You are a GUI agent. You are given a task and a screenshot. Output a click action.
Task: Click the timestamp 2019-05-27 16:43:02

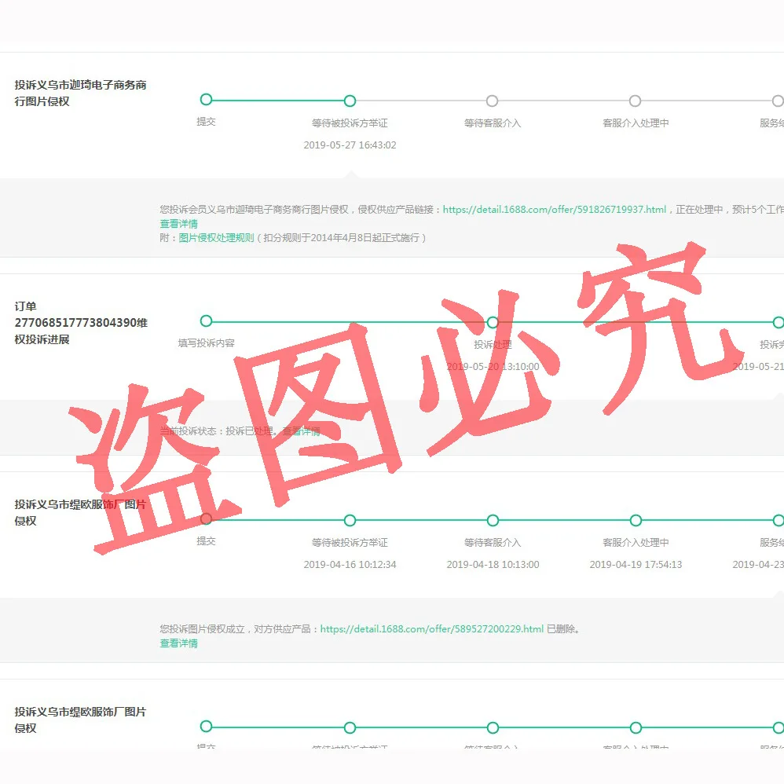(350, 145)
